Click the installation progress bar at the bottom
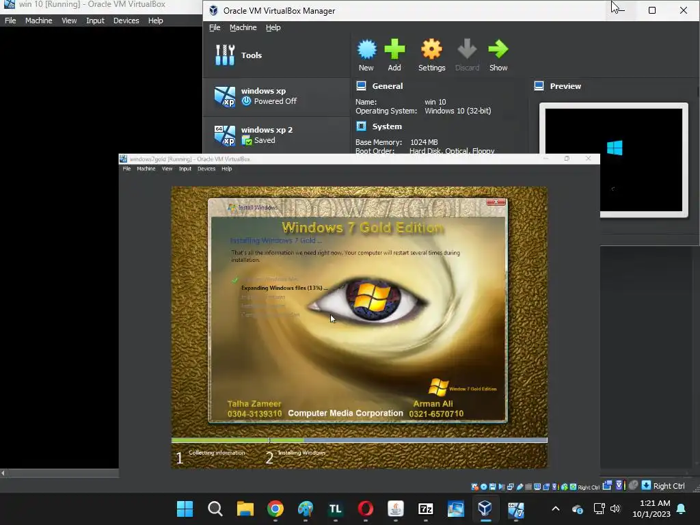700x525 pixels. pos(360,440)
